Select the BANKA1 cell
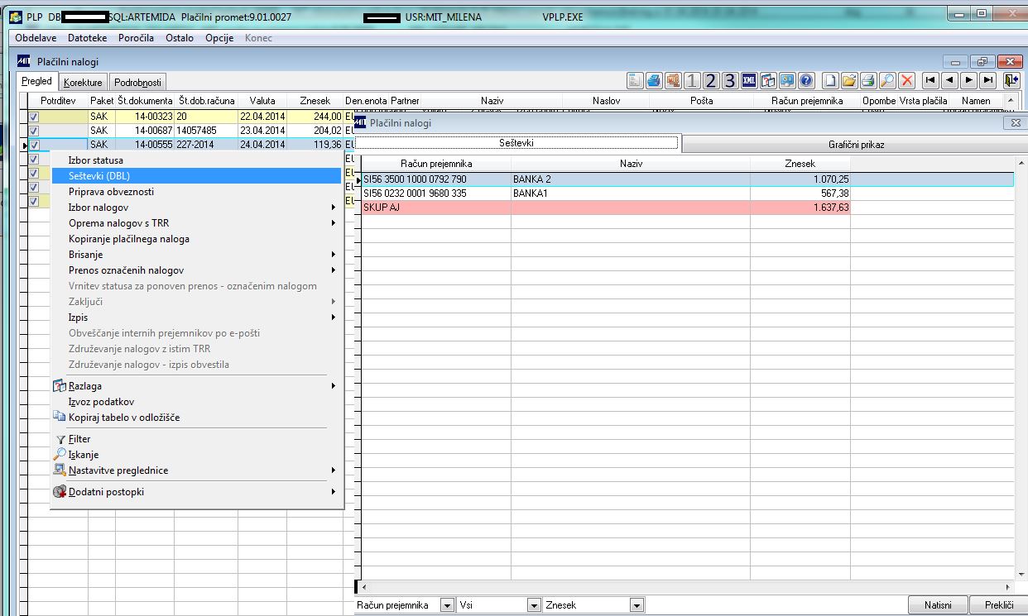The width and height of the screenshot is (1028, 616). pos(631,193)
